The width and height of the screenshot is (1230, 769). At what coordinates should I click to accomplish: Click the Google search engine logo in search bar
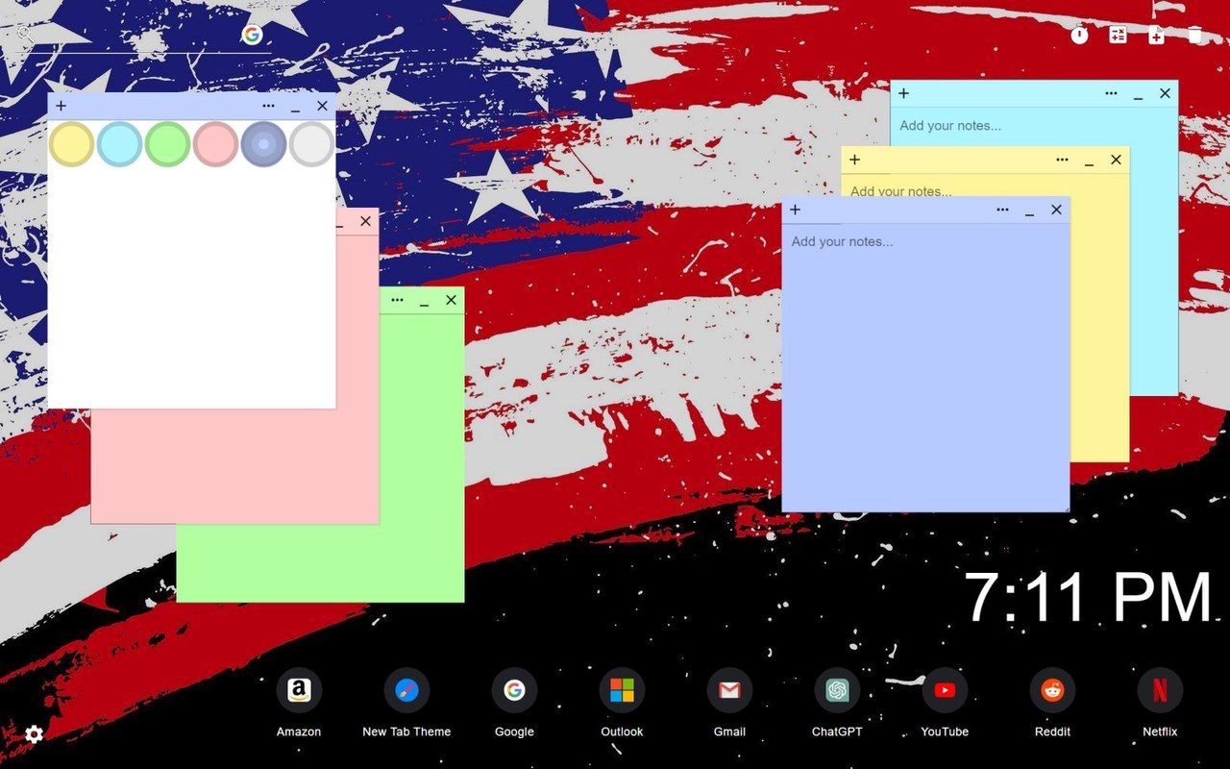[x=252, y=35]
